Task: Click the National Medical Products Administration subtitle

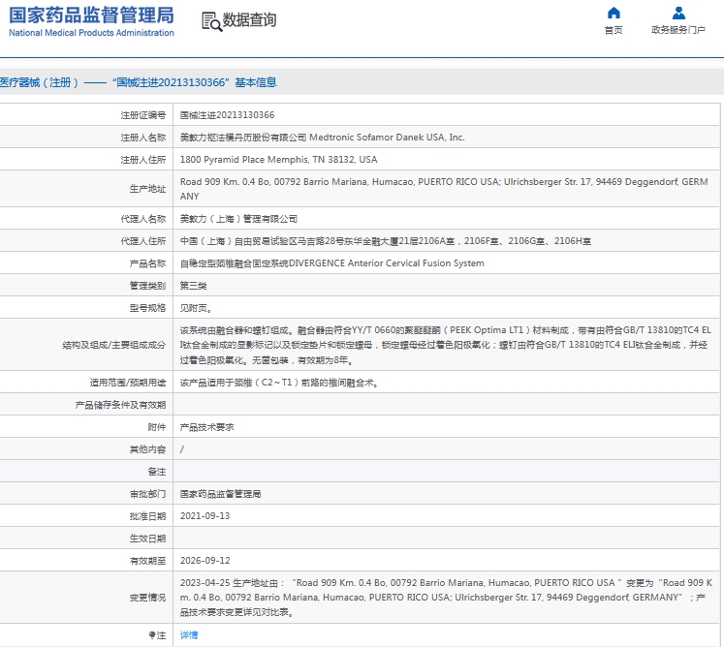Action: [x=91, y=33]
